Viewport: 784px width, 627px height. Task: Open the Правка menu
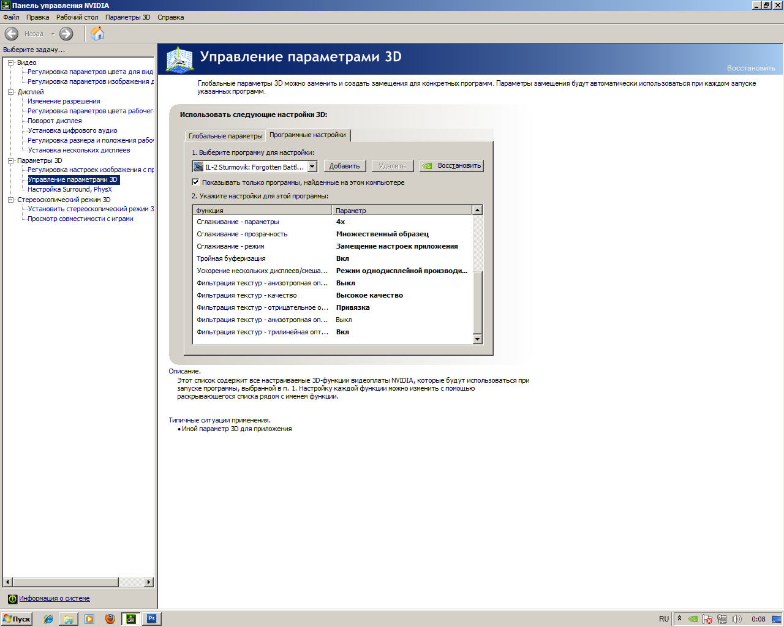coord(37,17)
